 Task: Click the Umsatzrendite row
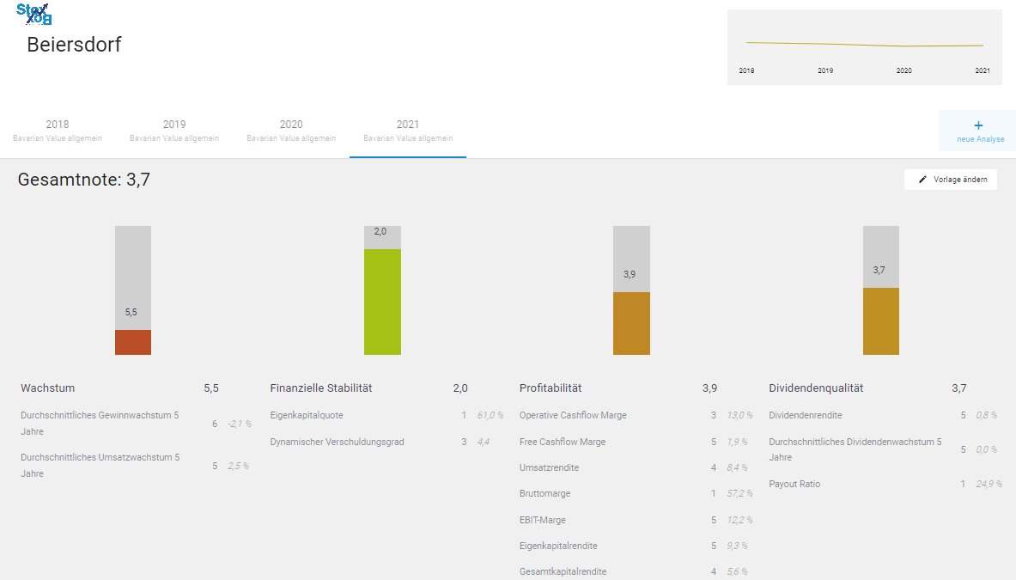tap(636, 468)
